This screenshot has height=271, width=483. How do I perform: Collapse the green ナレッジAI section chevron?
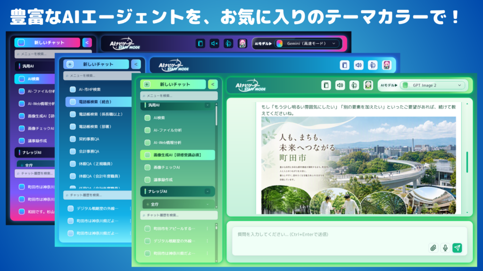[208, 191]
